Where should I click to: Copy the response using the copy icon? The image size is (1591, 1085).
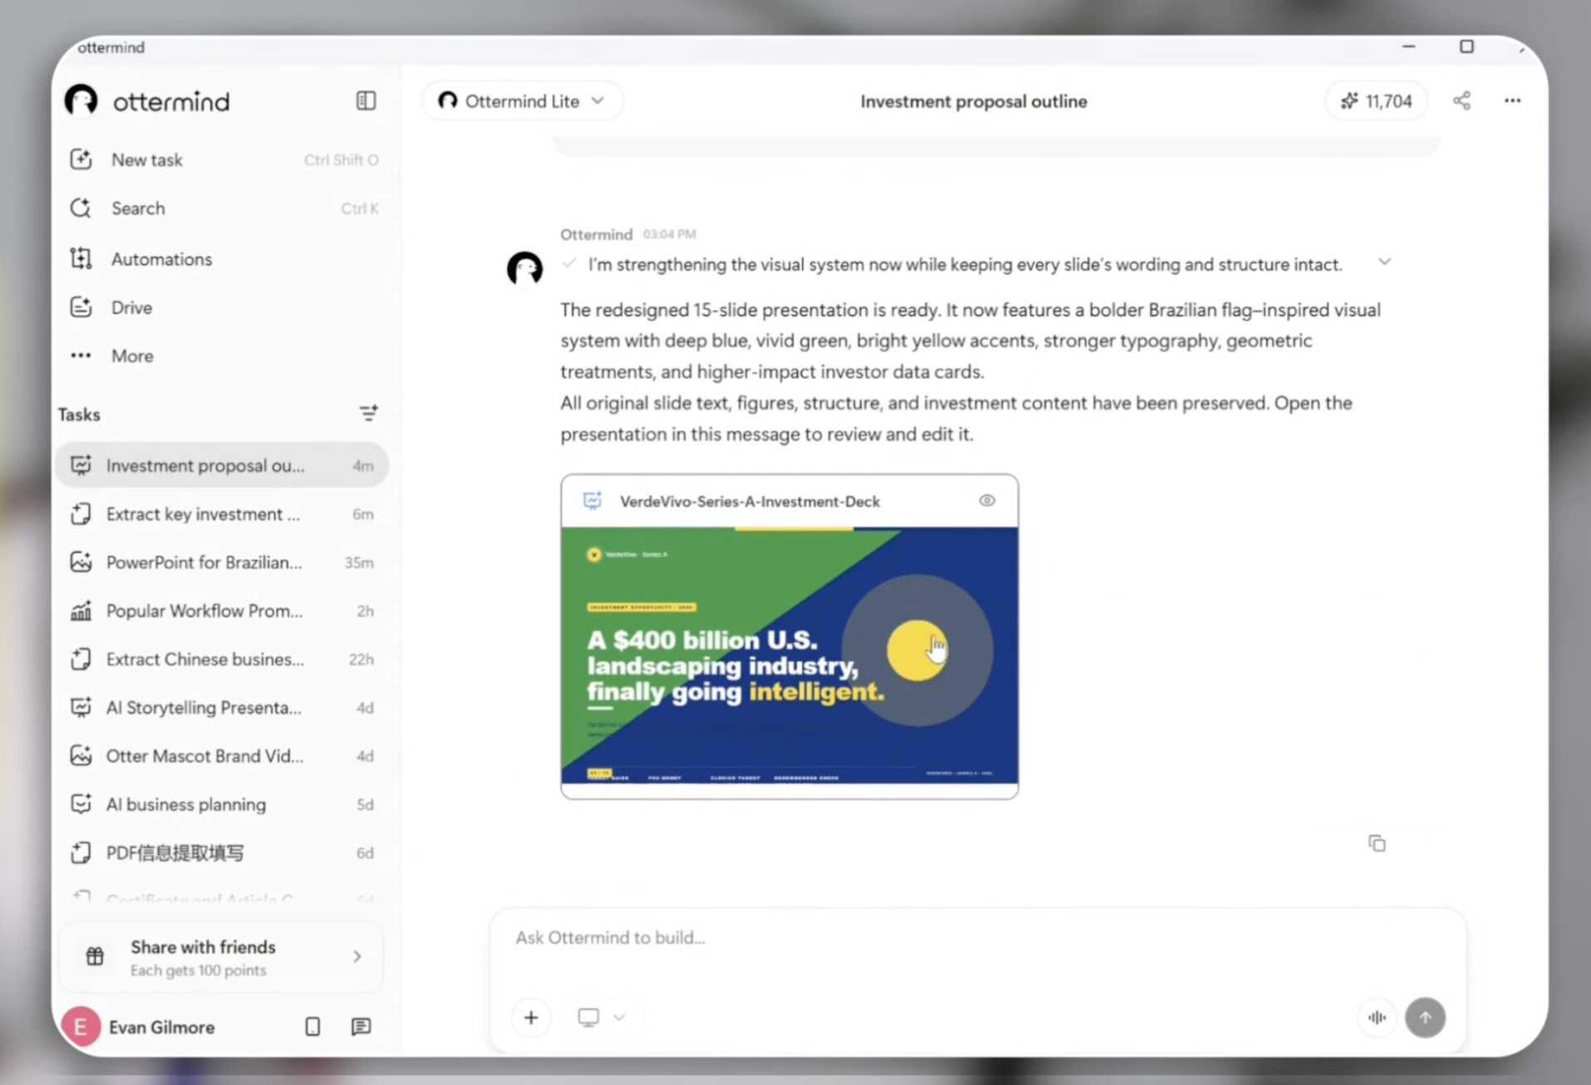click(x=1377, y=843)
